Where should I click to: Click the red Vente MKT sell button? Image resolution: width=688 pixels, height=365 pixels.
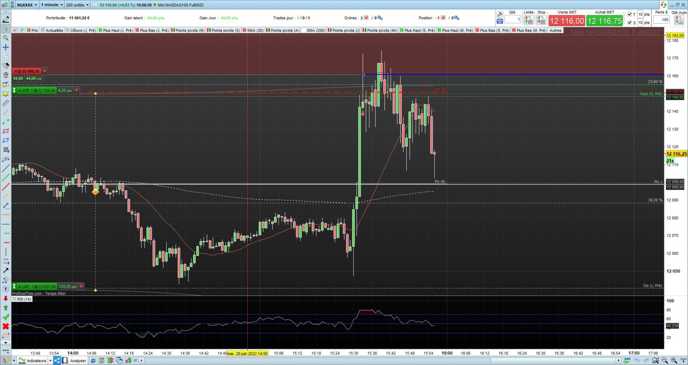(x=567, y=21)
